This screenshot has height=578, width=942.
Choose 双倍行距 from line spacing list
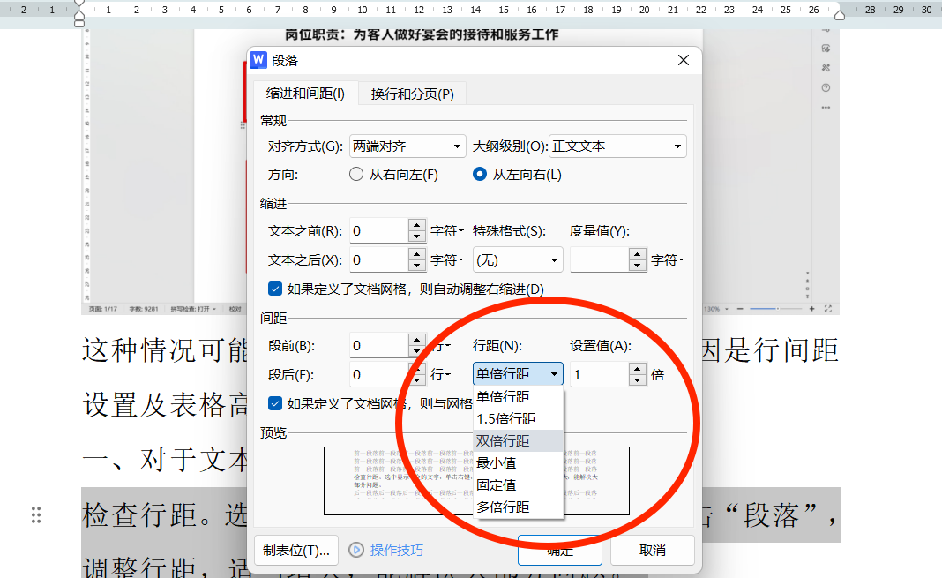[519, 441]
